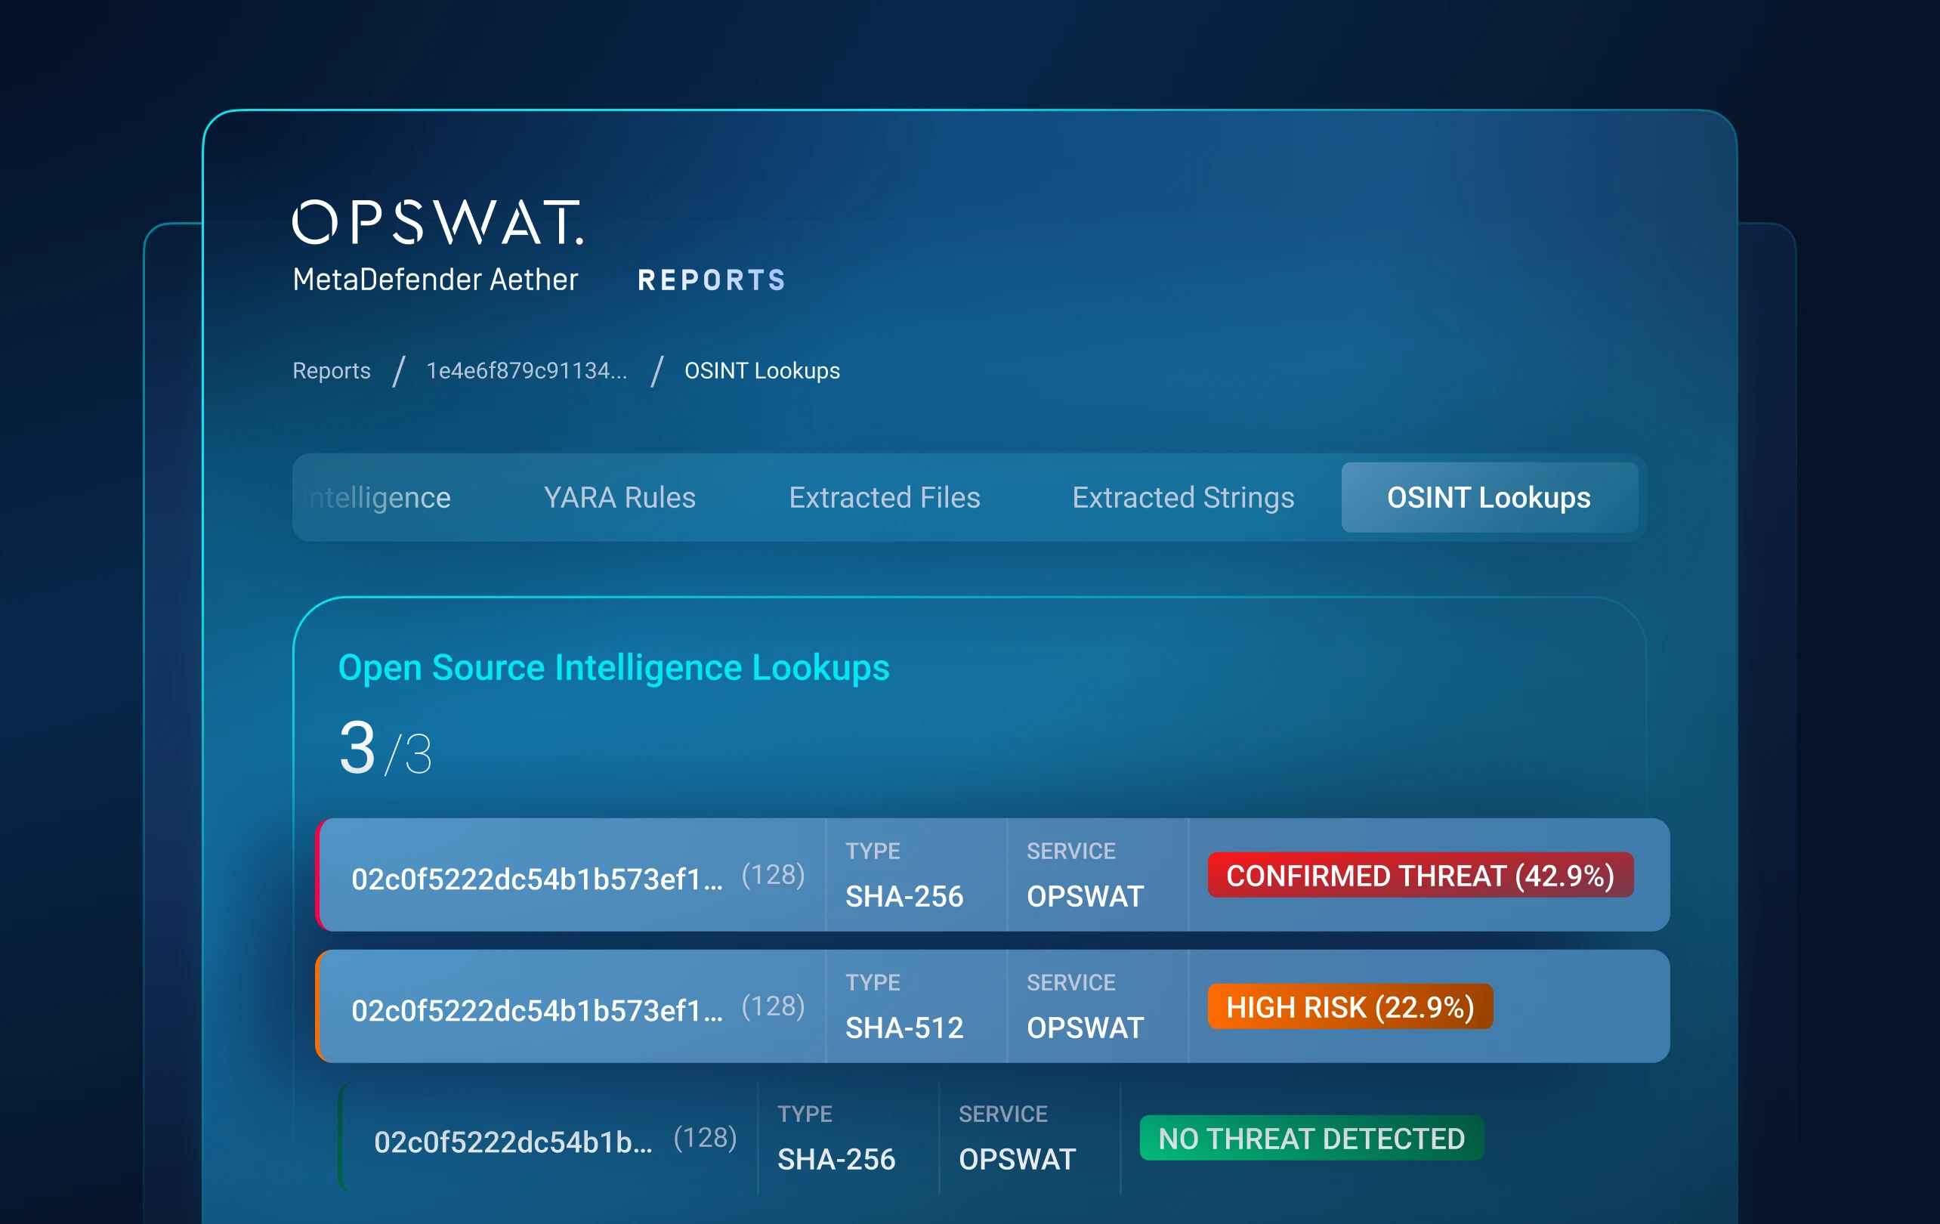This screenshot has height=1224, width=1940.
Task: Click the 3/3 lookups counter
Action: (385, 749)
